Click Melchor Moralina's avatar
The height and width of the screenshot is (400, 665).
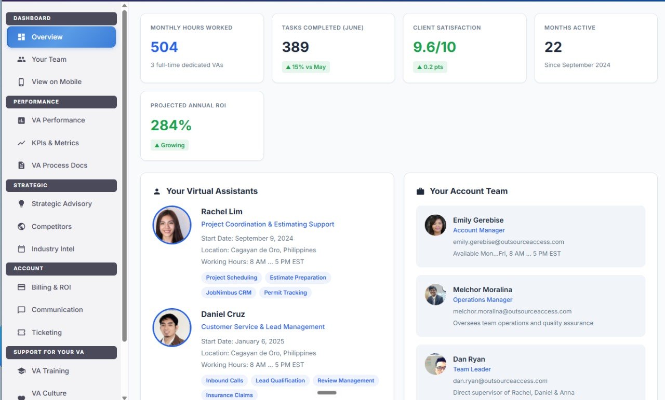[435, 295]
